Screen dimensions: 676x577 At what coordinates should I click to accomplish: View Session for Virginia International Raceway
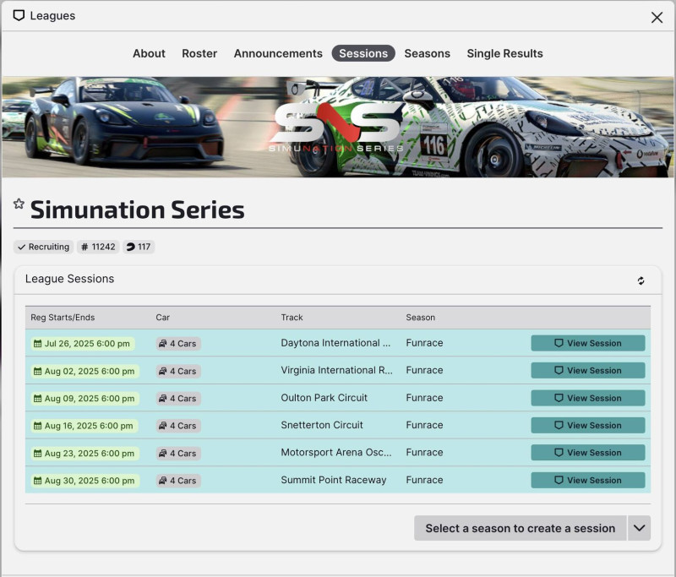[x=587, y=371]
